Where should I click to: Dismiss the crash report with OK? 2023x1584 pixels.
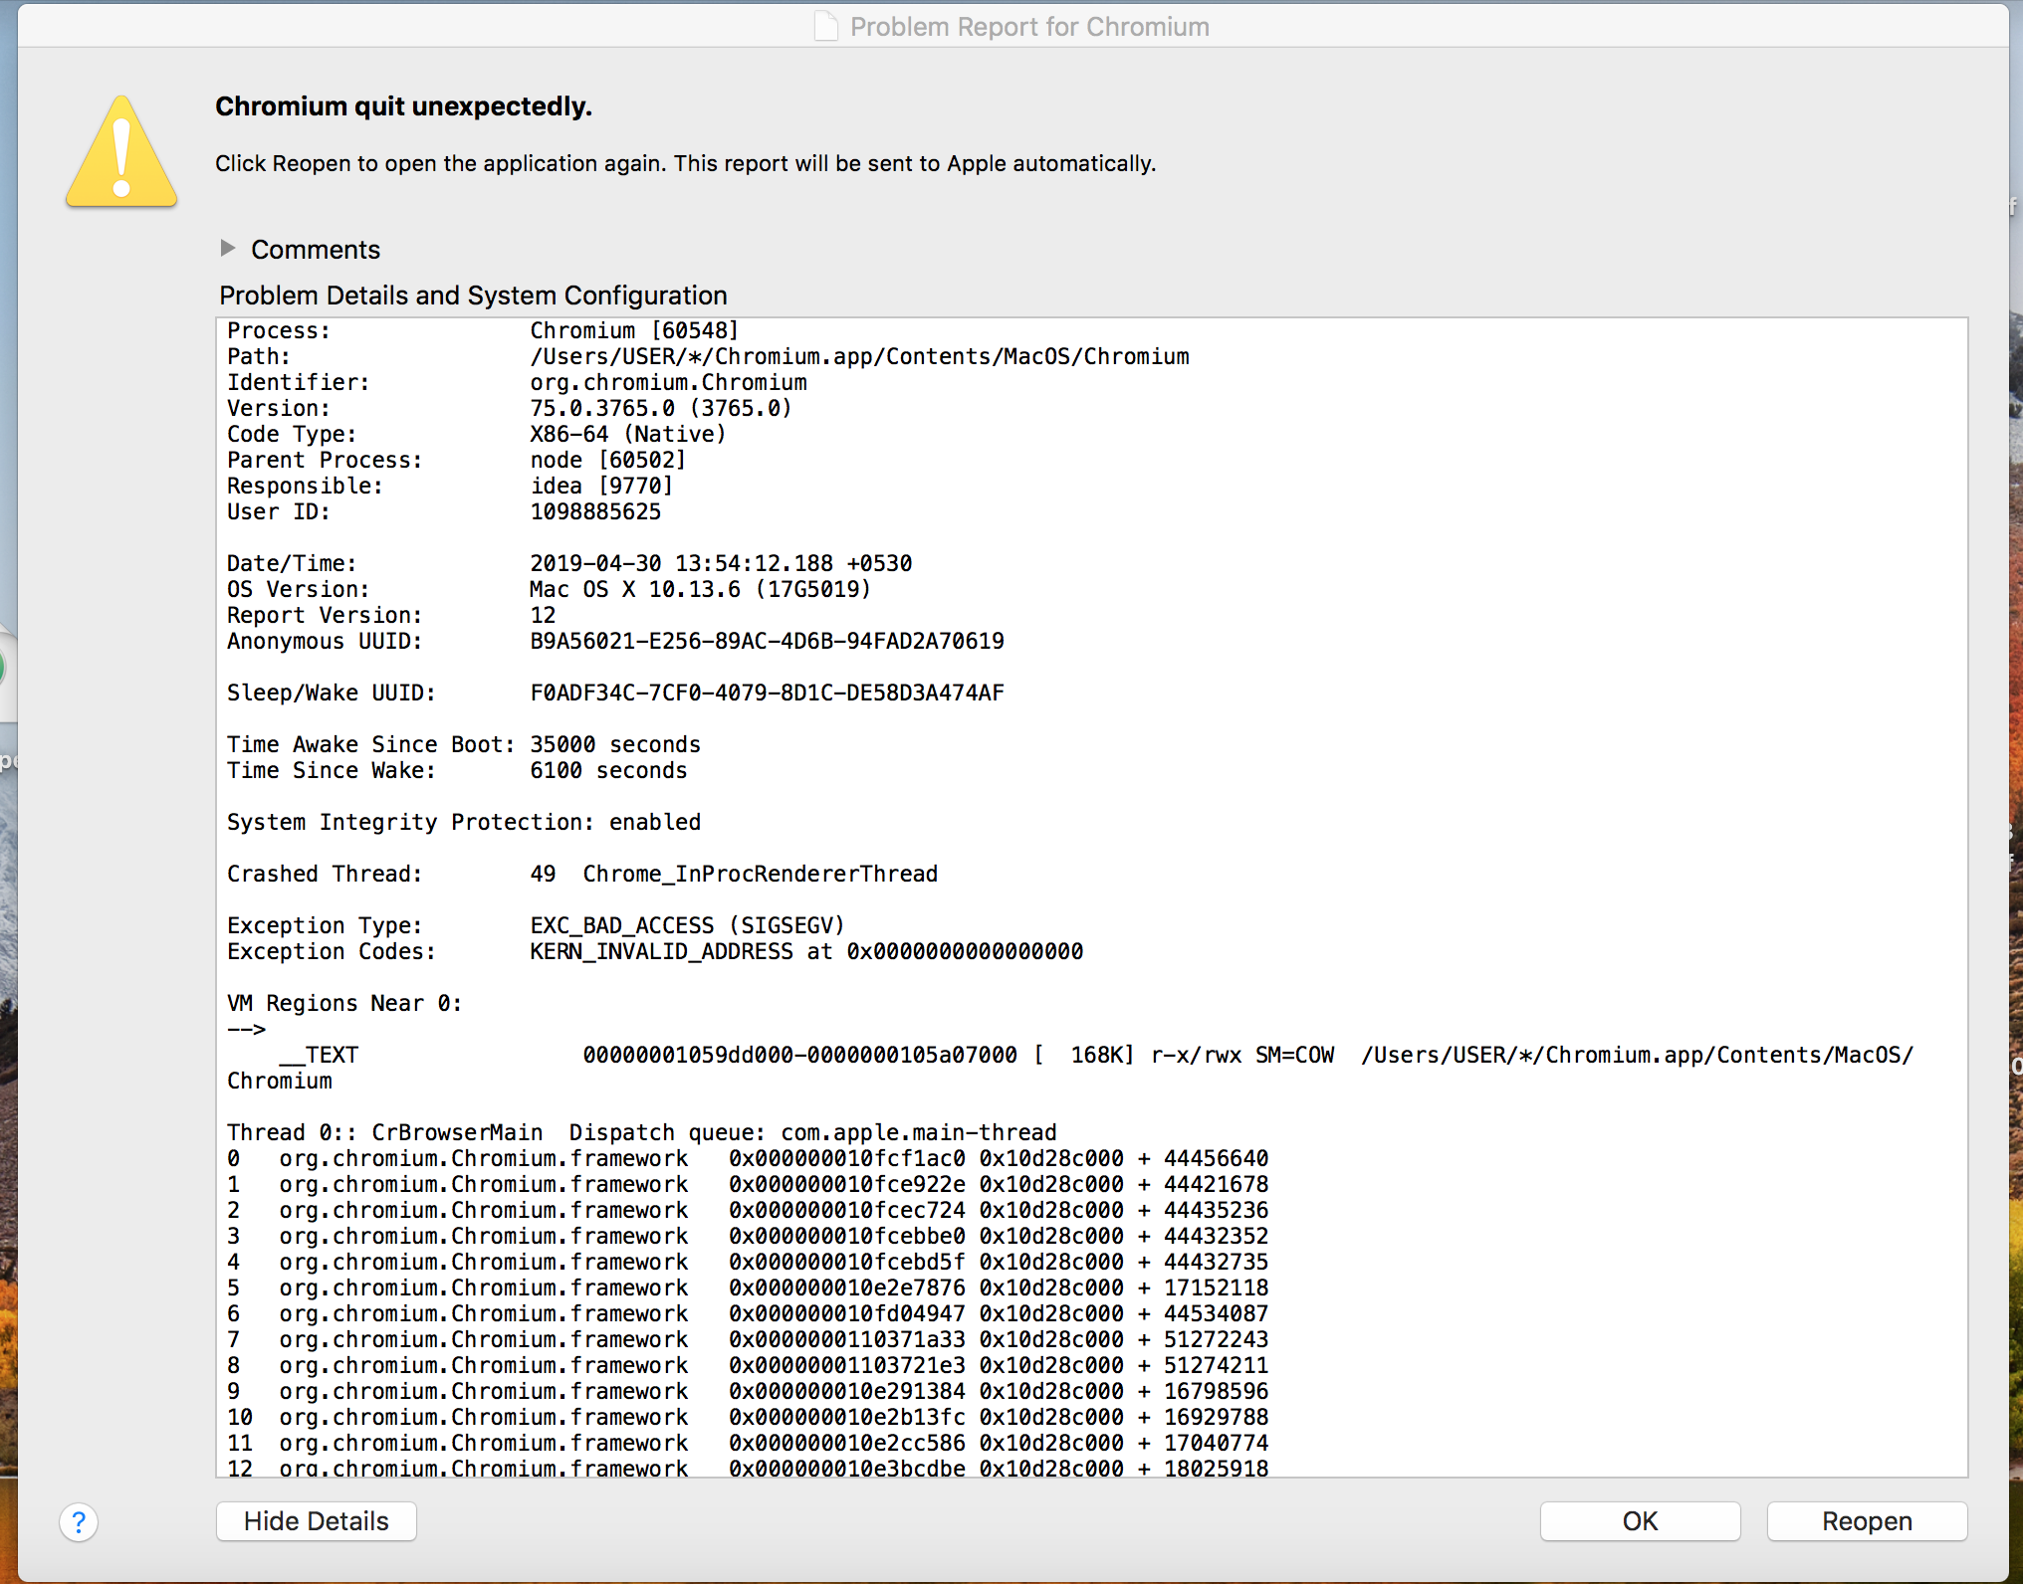(1639, 1521)
